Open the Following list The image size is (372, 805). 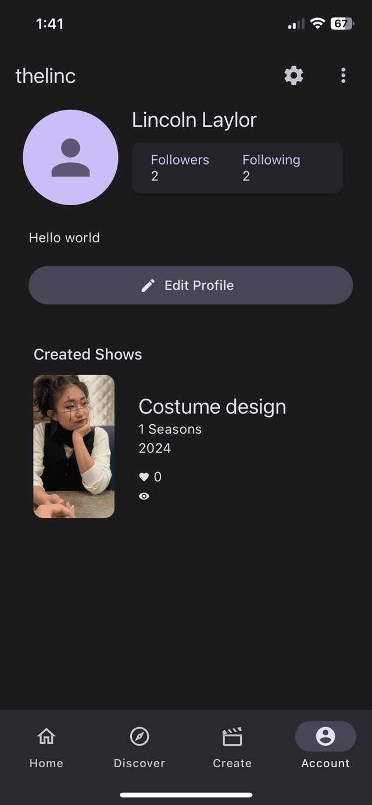(271, 167)
